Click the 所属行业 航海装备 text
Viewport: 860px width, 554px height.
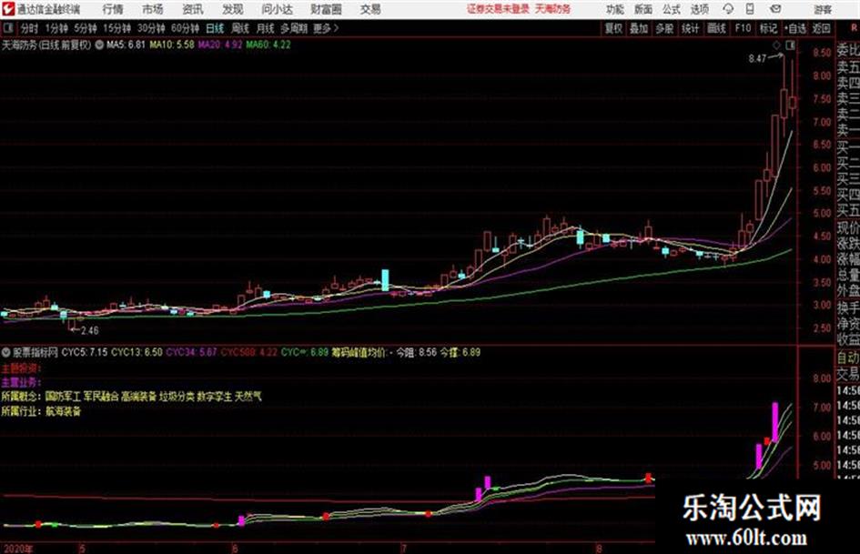(41, 411)
